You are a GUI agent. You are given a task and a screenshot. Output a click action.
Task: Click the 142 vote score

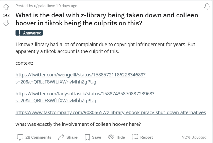point(6,15)
